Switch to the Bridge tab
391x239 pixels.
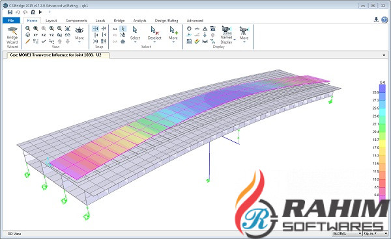point(119,21)
